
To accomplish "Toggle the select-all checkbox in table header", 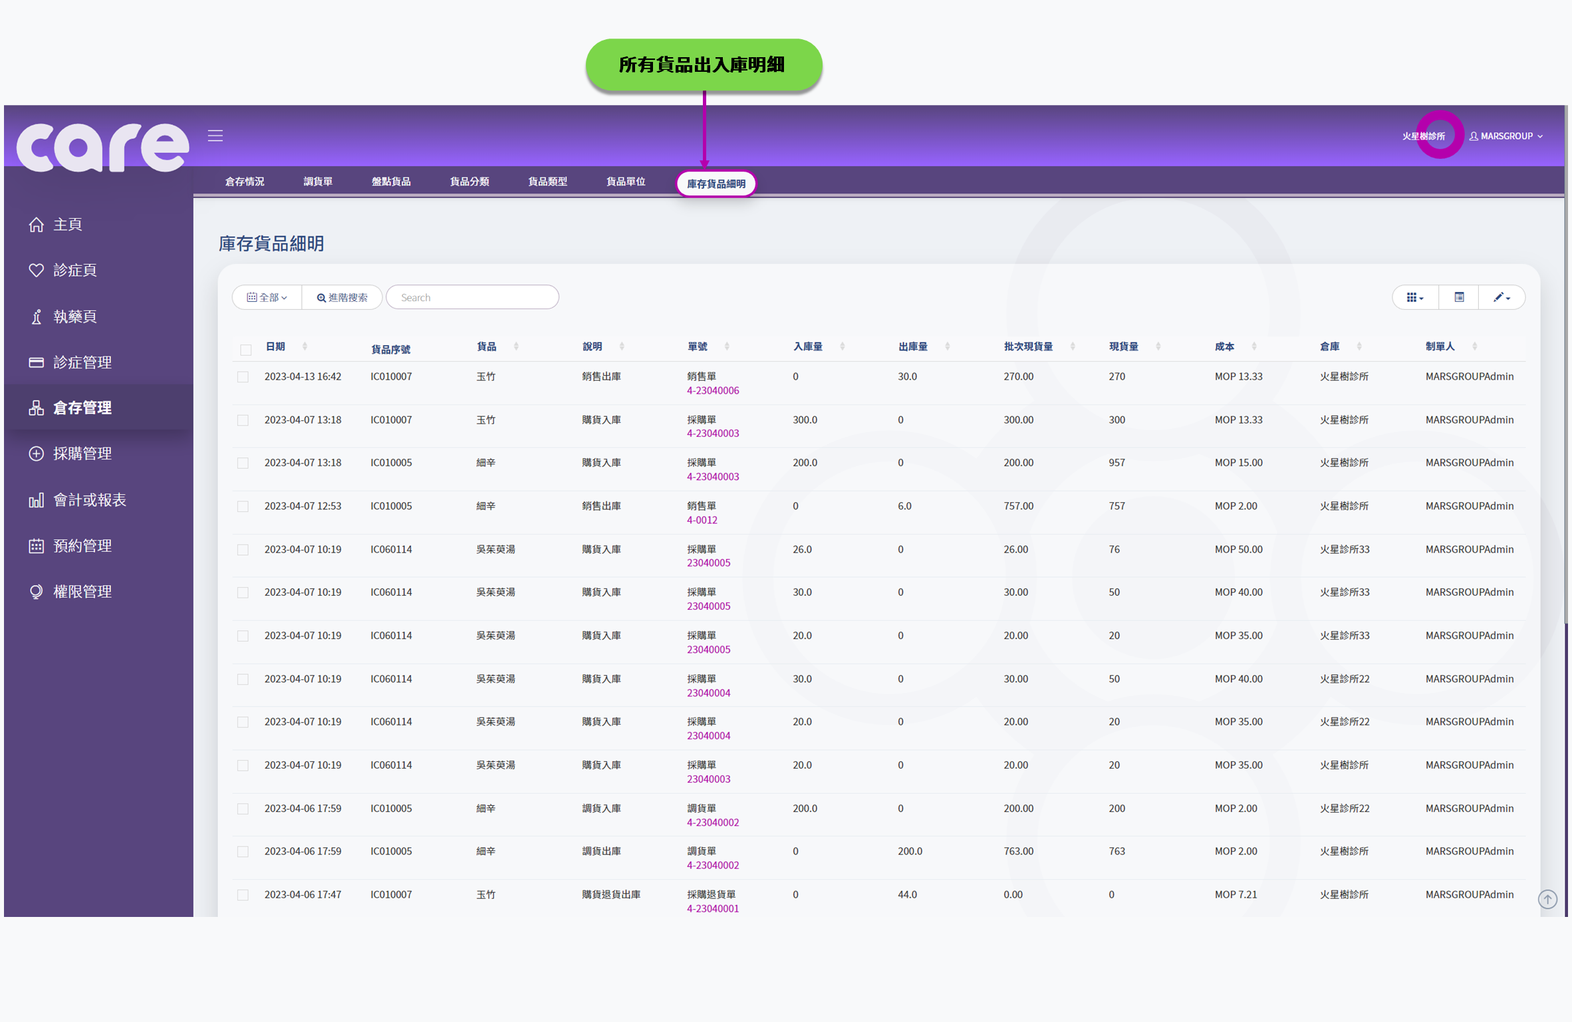I will coord(244,349).
